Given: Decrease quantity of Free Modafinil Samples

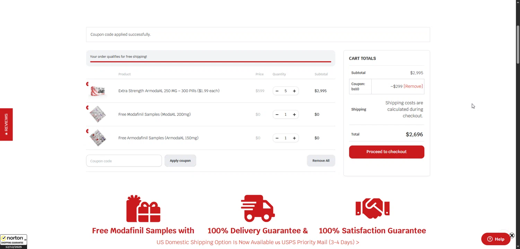Looking at the screenshot, I should point(277,114).
